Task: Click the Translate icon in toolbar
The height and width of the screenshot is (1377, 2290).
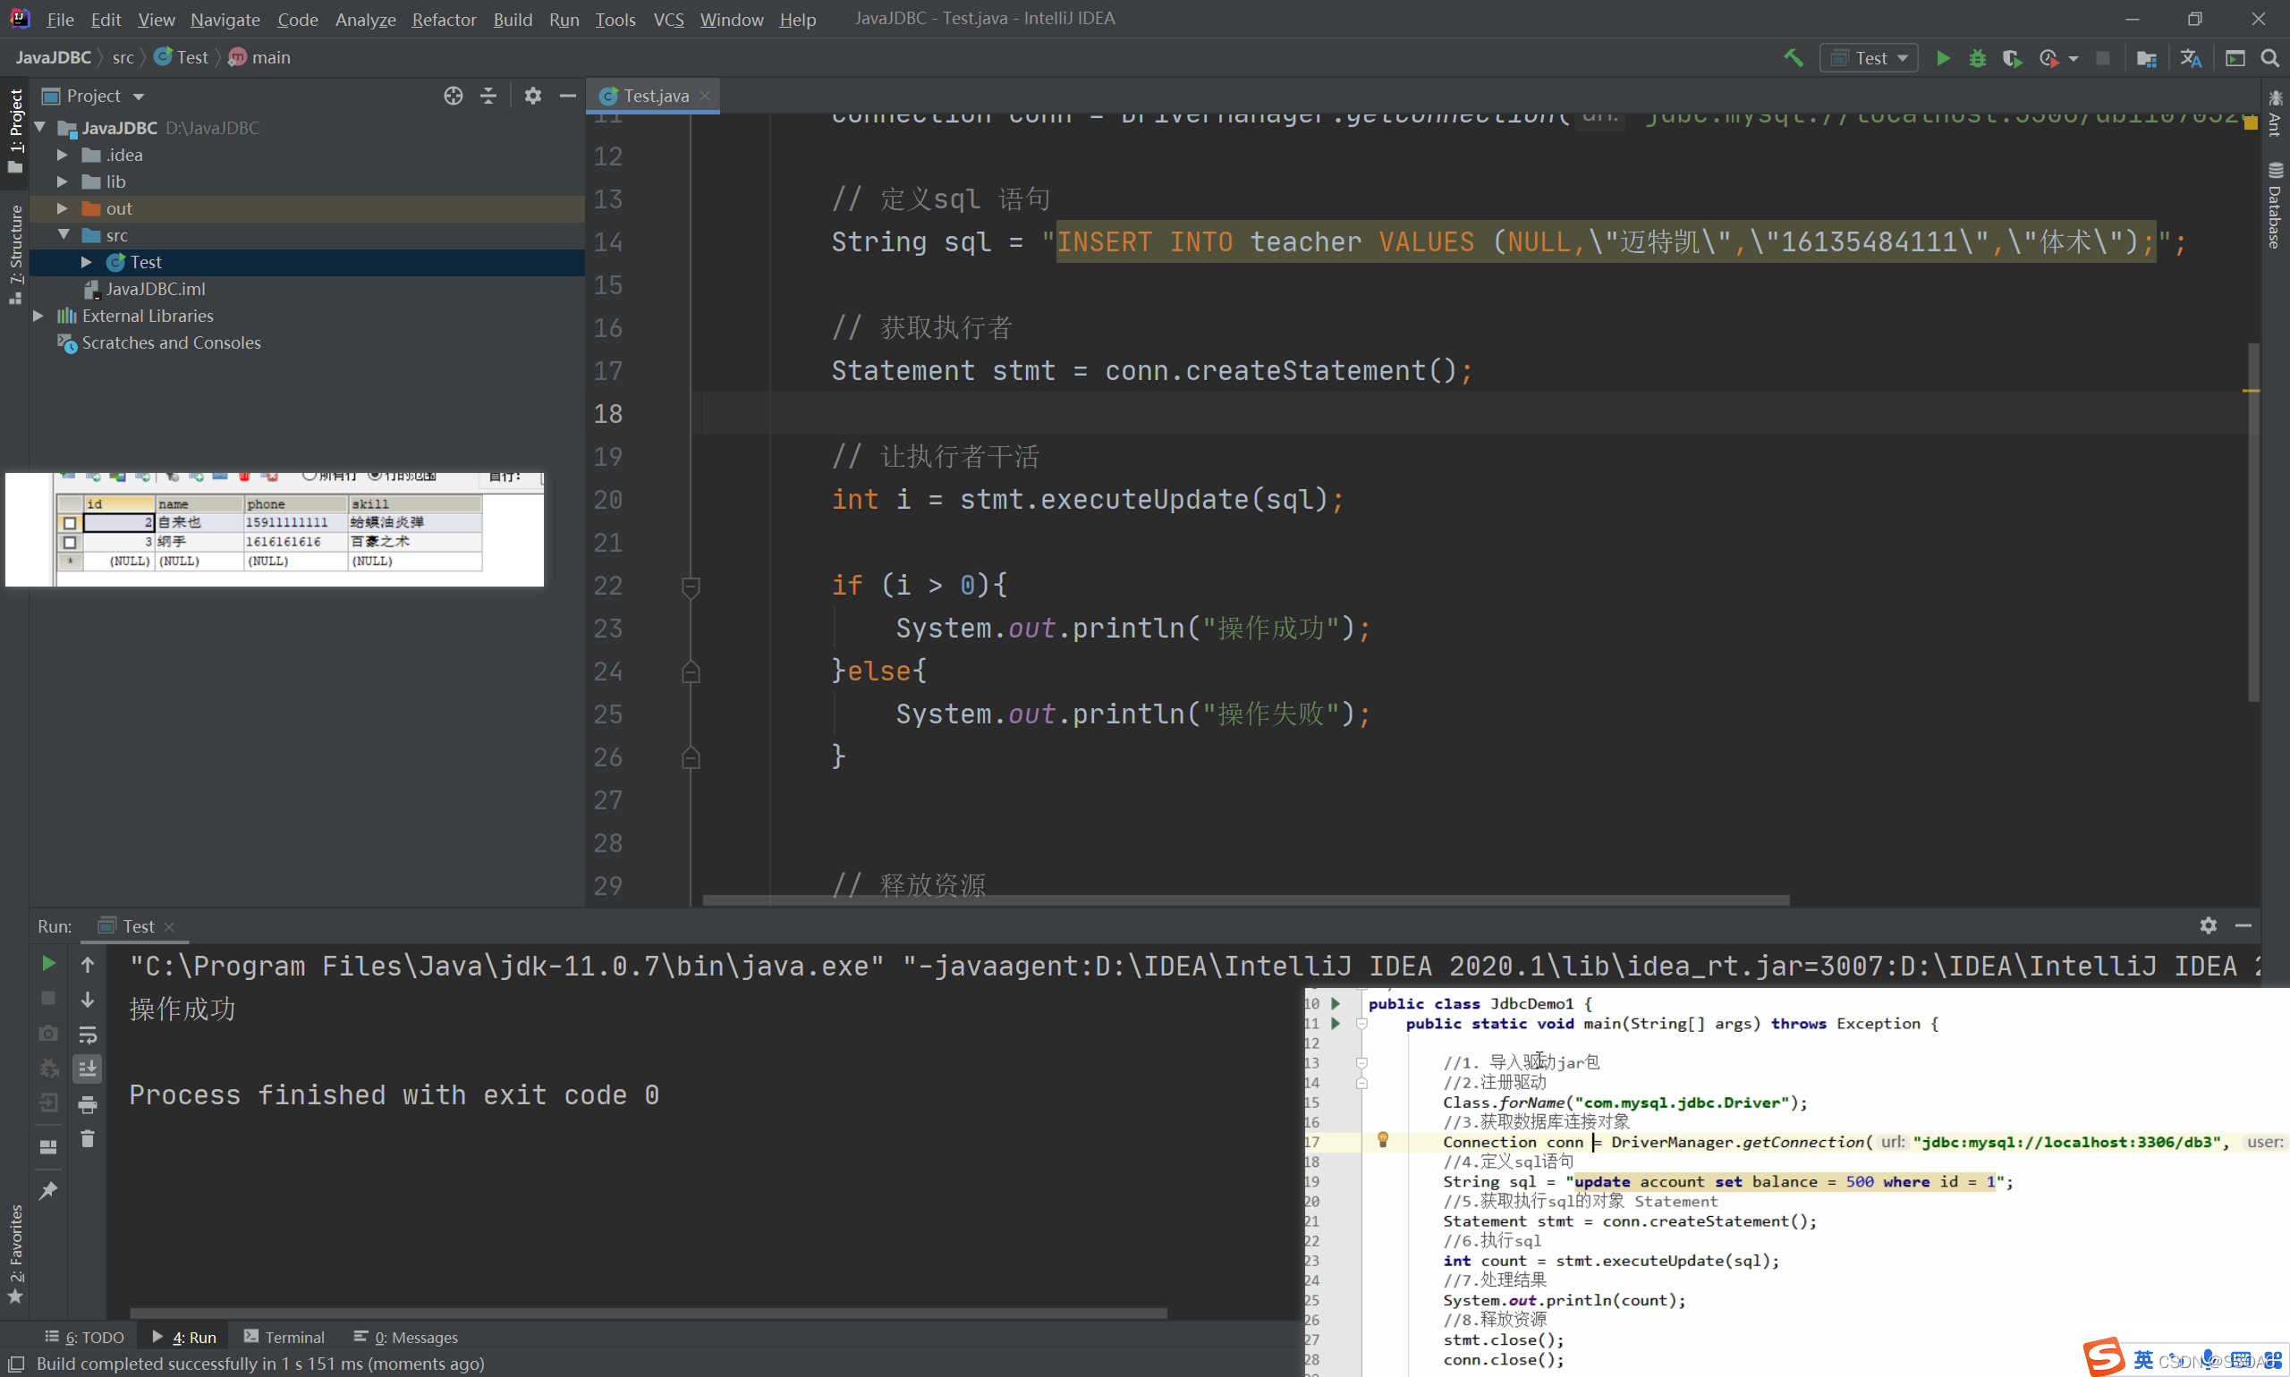Action: point(2191,57)
